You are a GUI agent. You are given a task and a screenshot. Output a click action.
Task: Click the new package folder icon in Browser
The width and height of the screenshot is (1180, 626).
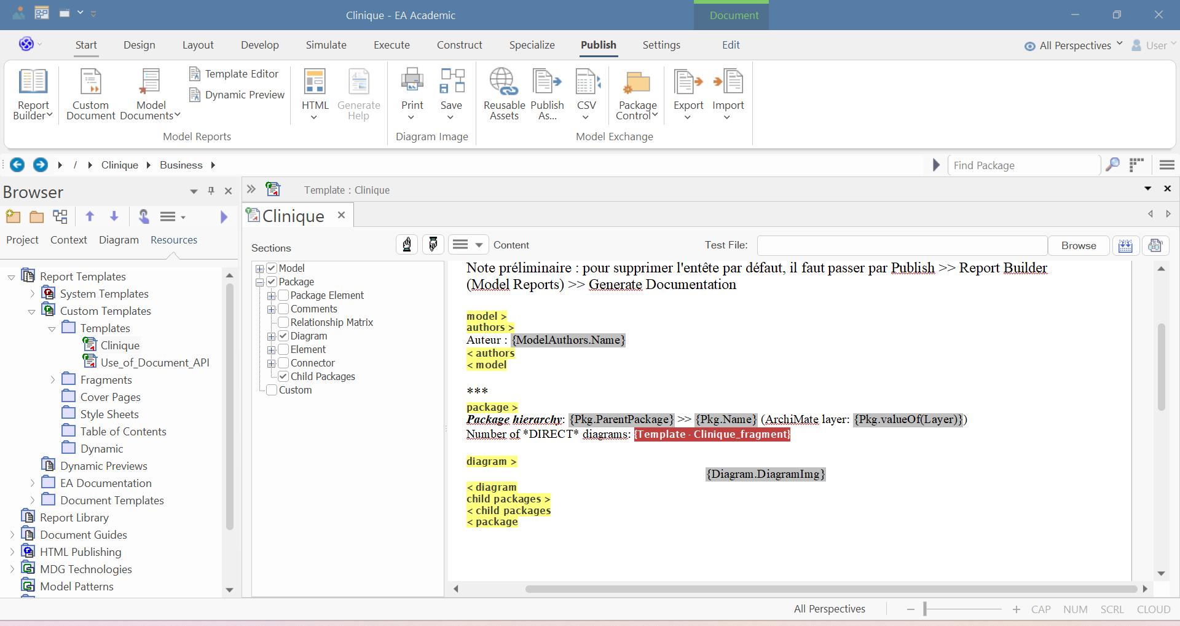point(37,216)
